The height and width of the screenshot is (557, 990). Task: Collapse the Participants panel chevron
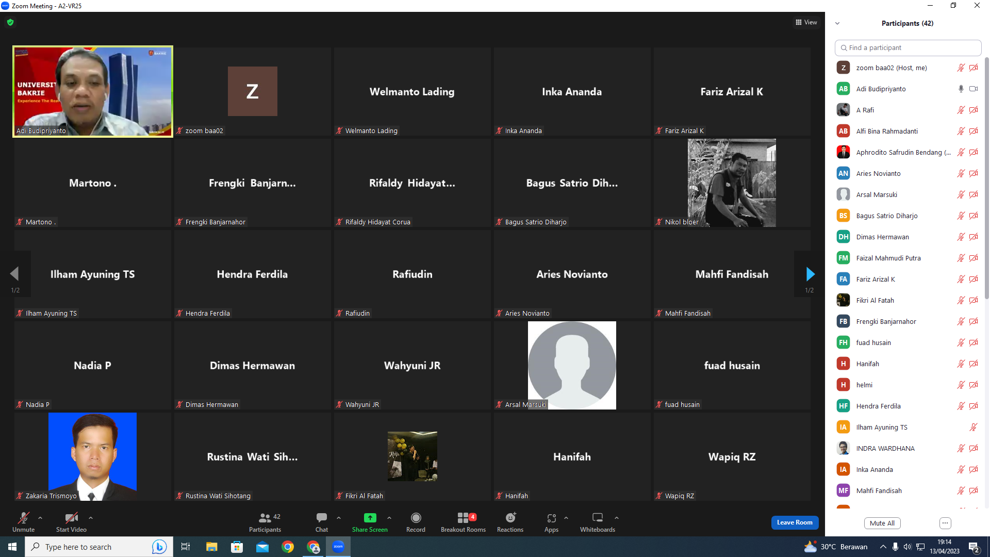pos(837,23)
